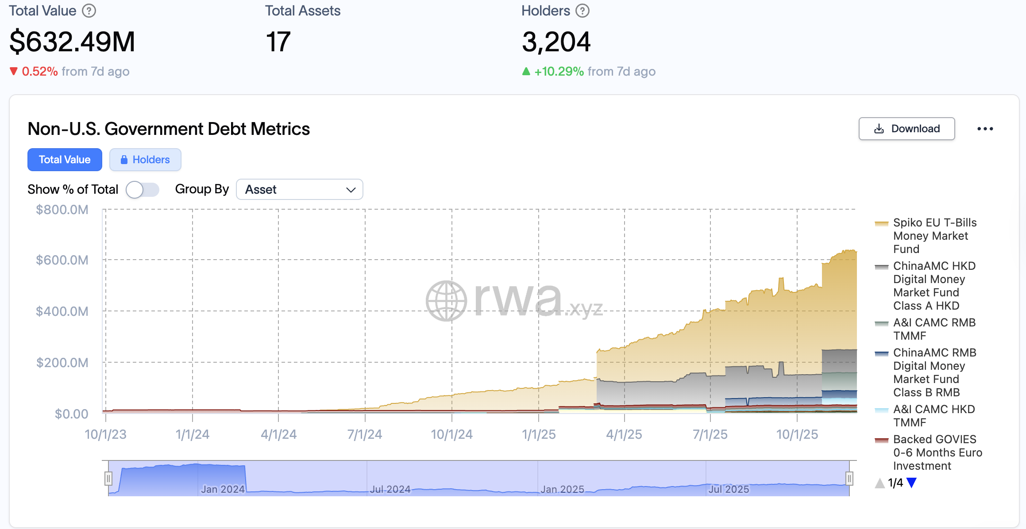Select the Total Value view button
The image size is (1026, 529).
65,160
